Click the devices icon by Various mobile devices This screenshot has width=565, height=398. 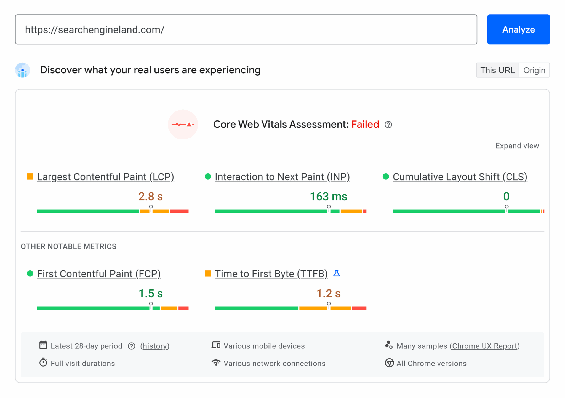tap(216, 345)
